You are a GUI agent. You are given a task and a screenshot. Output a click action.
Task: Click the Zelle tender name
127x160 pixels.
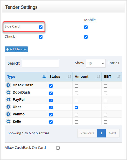point(17,121)
